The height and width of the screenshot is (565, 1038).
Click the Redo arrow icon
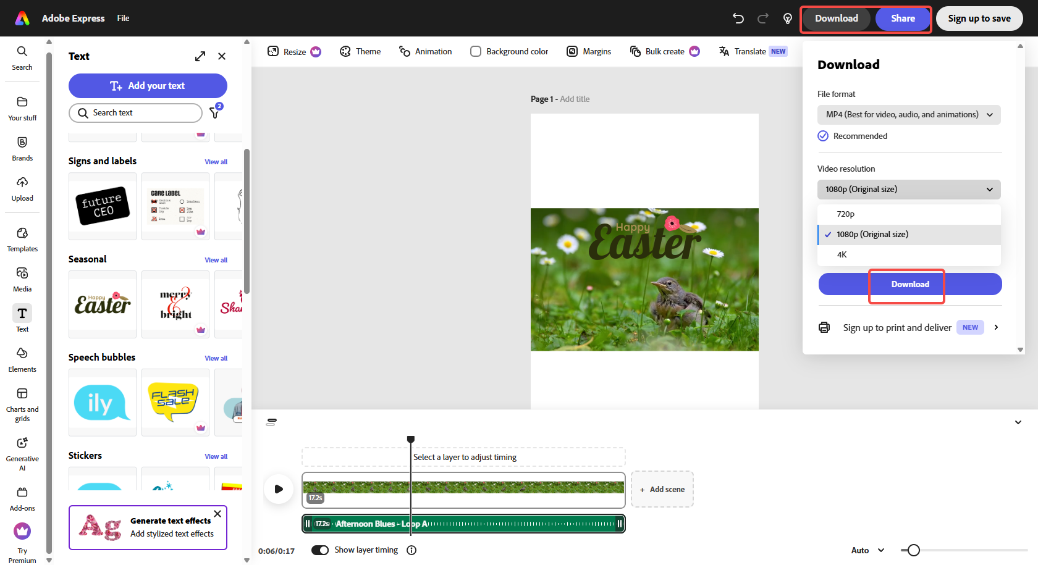click(x=763, y=19)
